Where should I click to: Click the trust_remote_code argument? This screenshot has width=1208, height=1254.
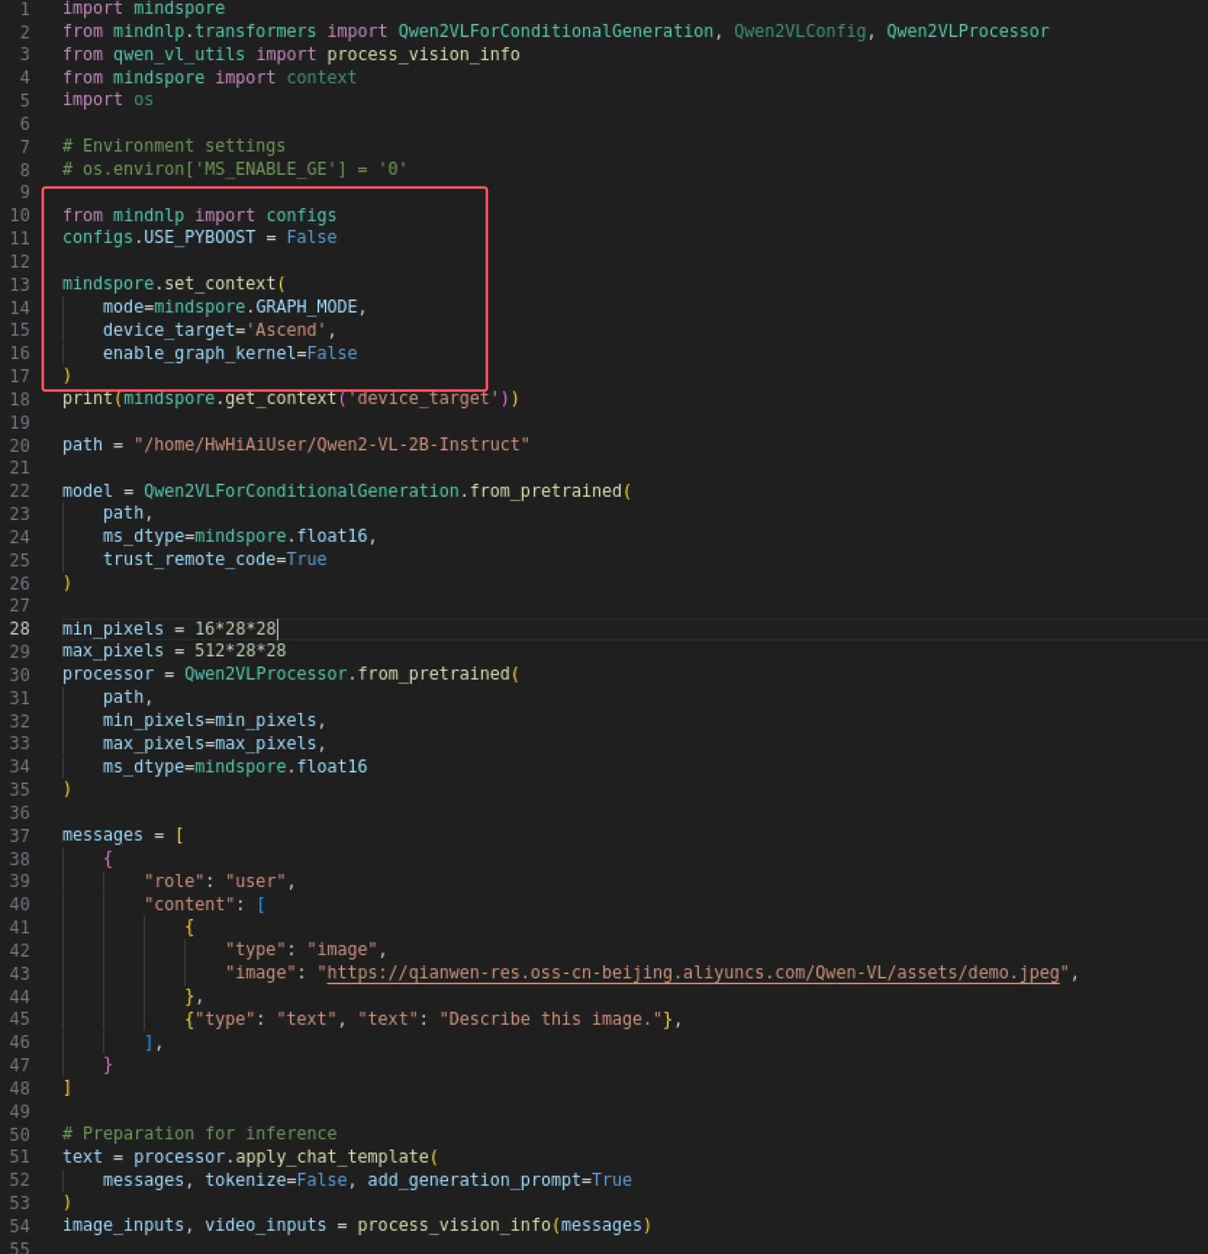click(189, 559)
